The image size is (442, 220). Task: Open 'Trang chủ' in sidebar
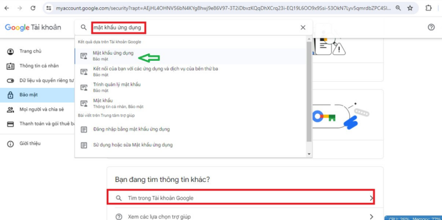[37, 51]
